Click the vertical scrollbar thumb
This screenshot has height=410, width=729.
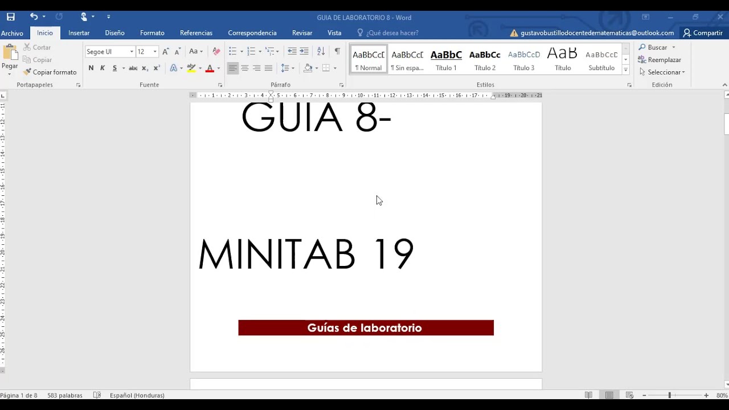pyautogui.click(x=726, y=124)
